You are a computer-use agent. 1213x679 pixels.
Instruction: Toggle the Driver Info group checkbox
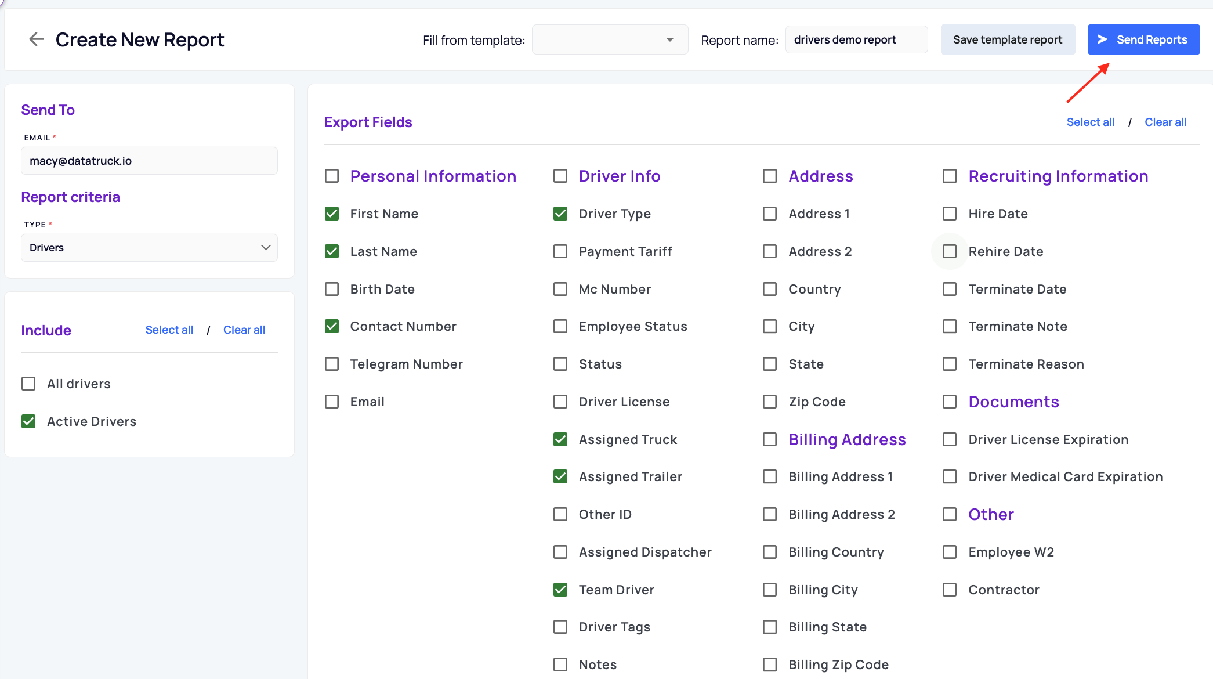(560, 176)
